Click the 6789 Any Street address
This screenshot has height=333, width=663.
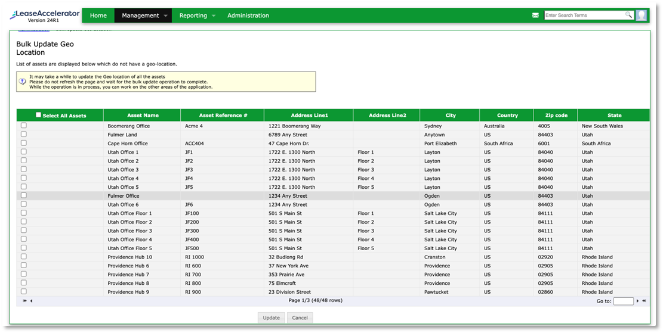pos(288,135)
